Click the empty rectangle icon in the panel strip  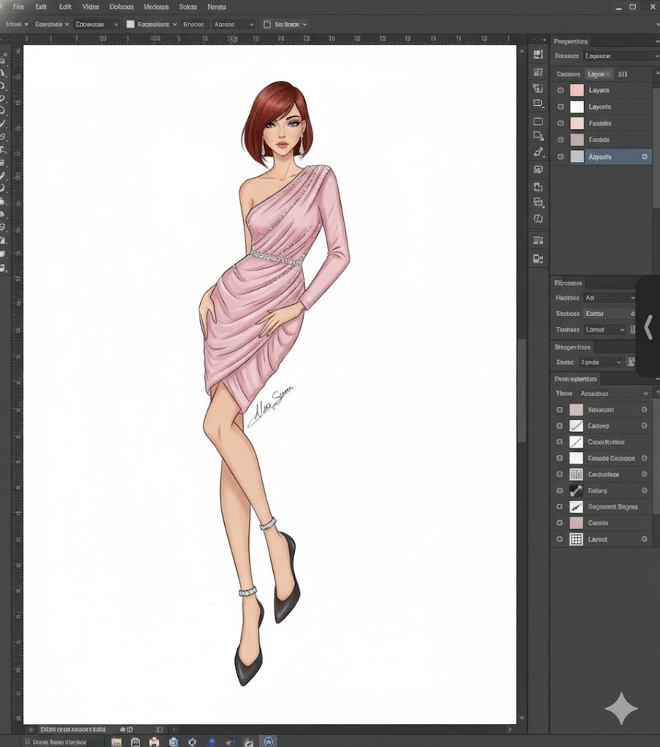(538, 121)
